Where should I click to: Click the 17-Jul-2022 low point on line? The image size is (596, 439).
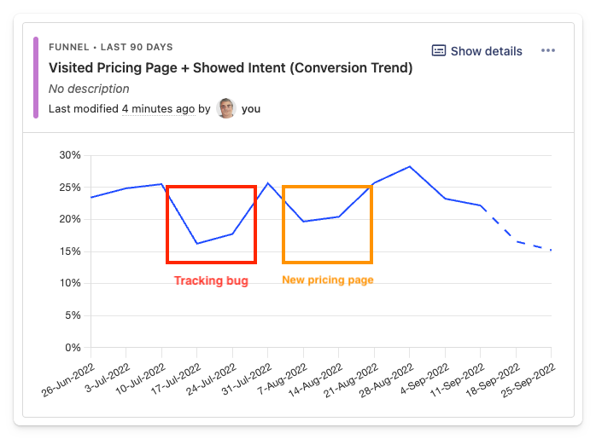[197, 244]
